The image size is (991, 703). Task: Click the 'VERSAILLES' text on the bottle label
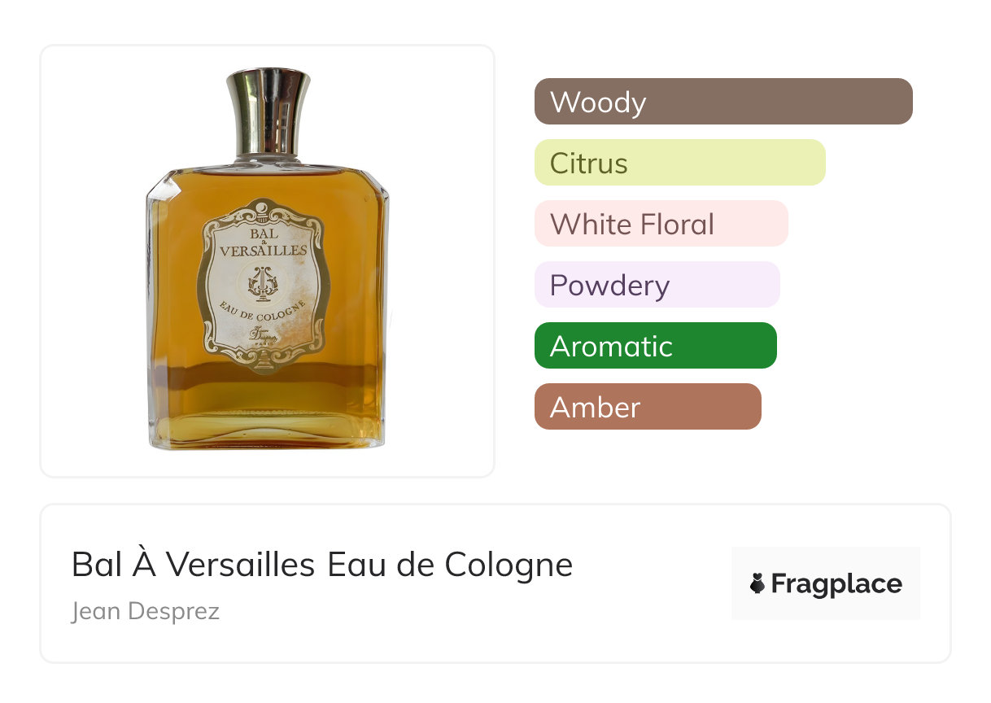pyautogui.click(x=264, y=251)
